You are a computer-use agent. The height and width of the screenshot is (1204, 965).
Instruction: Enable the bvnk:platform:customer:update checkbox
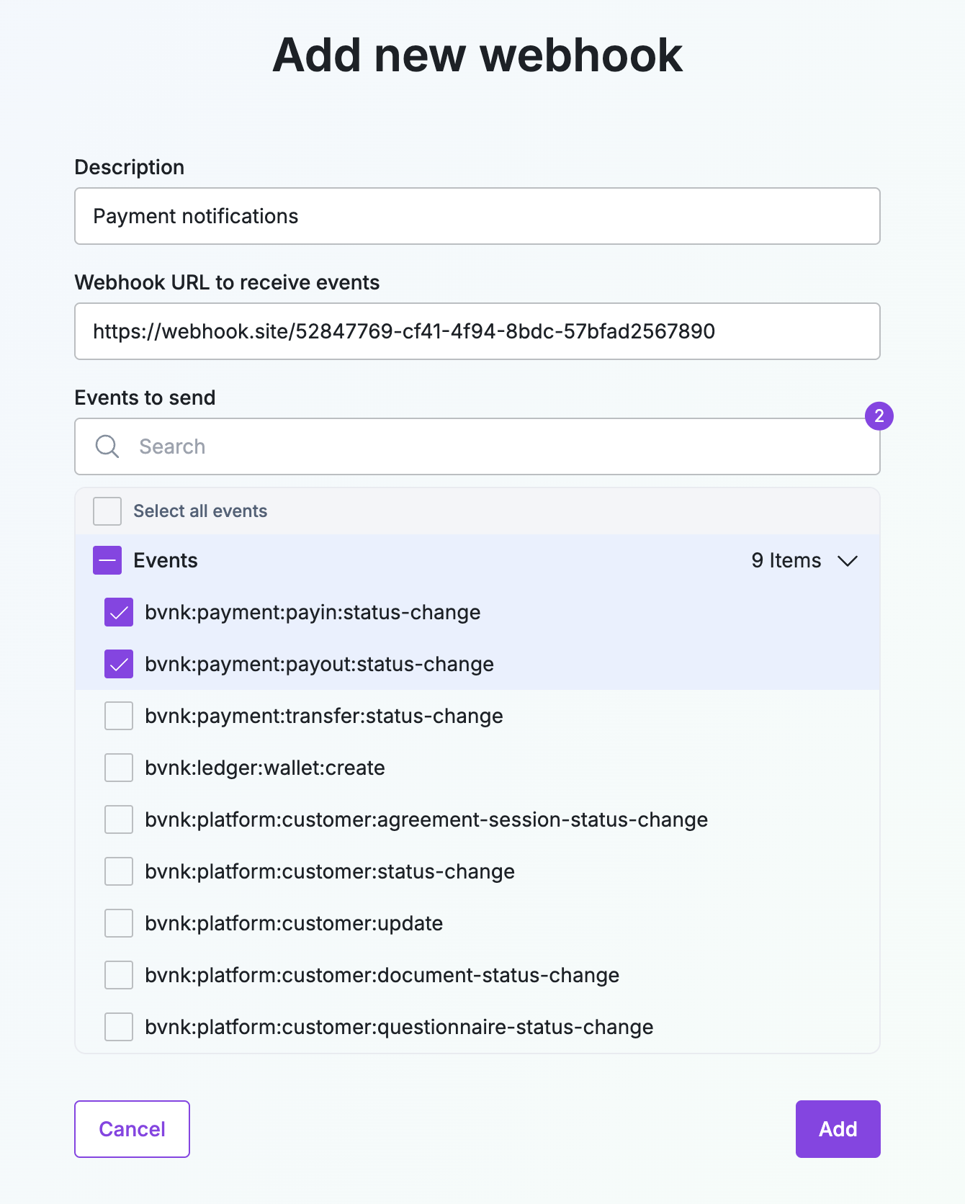click(x=119, y=923)
